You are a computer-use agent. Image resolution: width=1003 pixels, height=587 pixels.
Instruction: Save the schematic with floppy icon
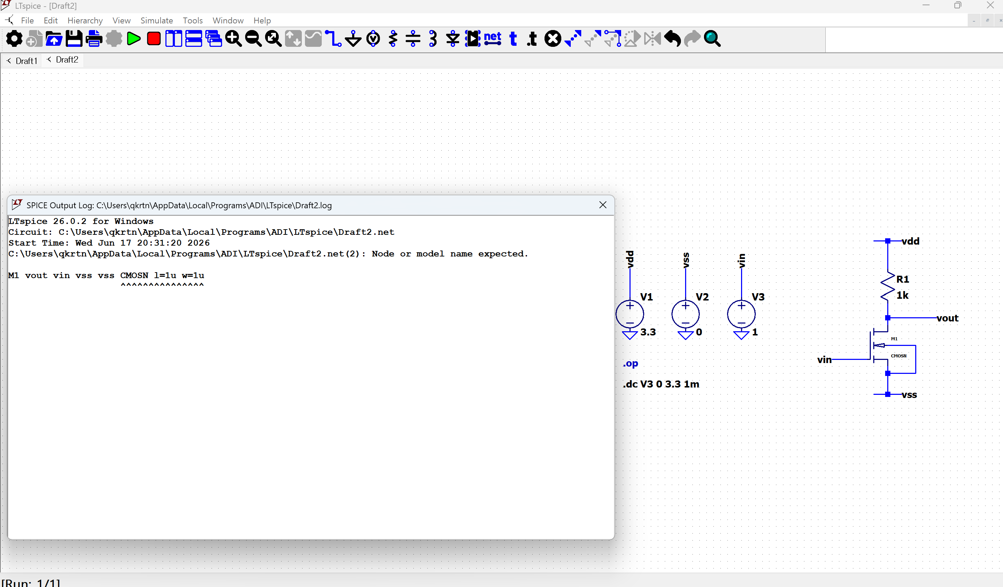(74, 38)
